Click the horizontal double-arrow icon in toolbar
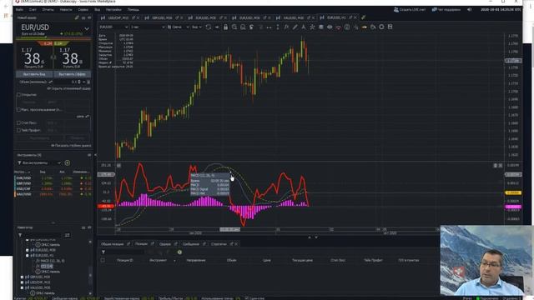Image resolution: width=534 pixels, height=300 pixels. (x=269, y=27)
